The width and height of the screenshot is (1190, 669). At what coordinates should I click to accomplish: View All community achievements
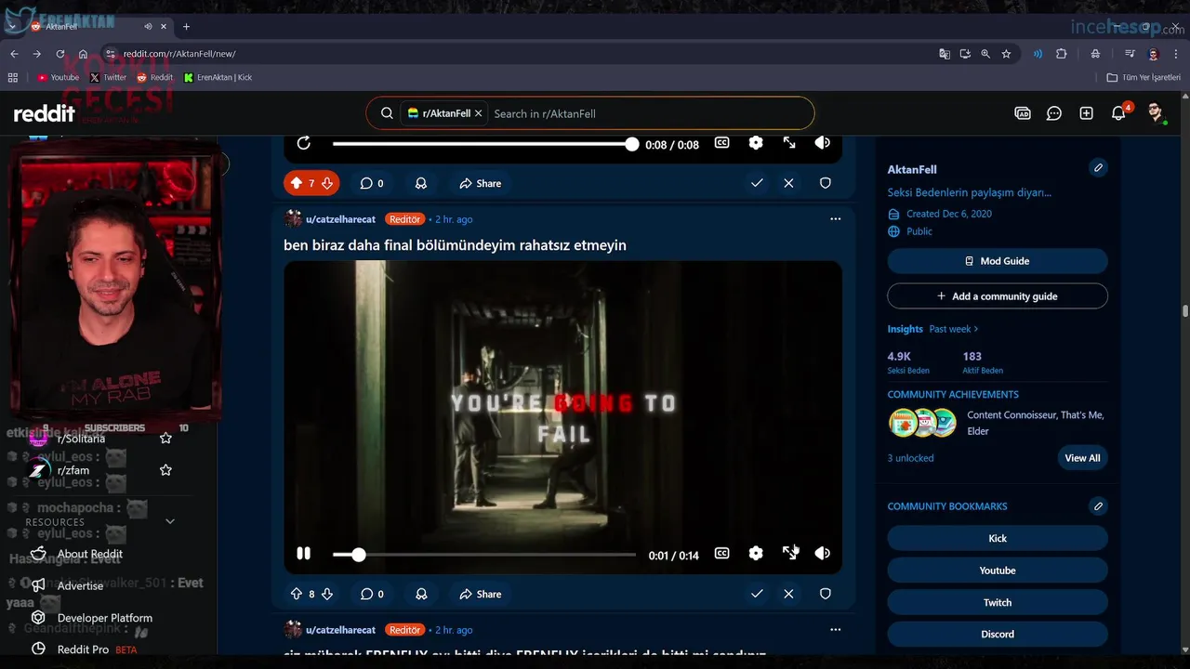pos(1082,458)
